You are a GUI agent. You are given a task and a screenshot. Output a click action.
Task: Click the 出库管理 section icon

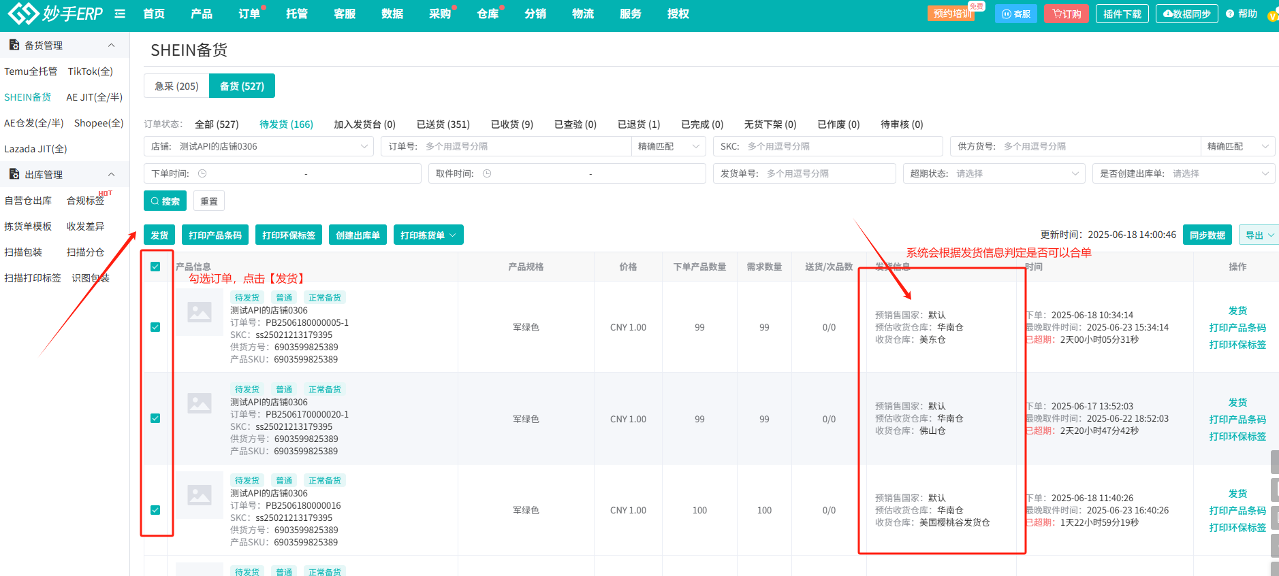(14, 174)
